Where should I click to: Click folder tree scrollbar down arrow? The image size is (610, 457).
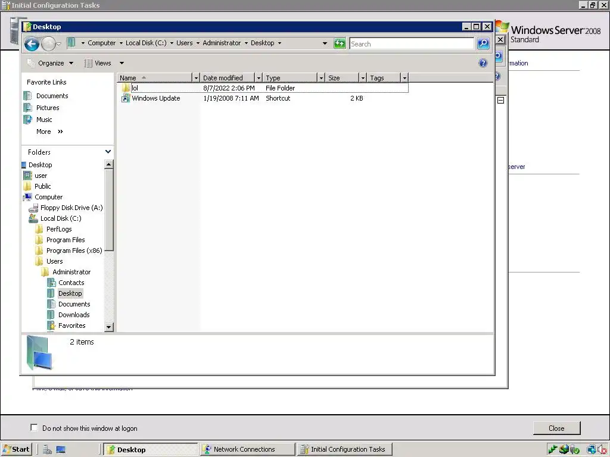coord(109,327)
